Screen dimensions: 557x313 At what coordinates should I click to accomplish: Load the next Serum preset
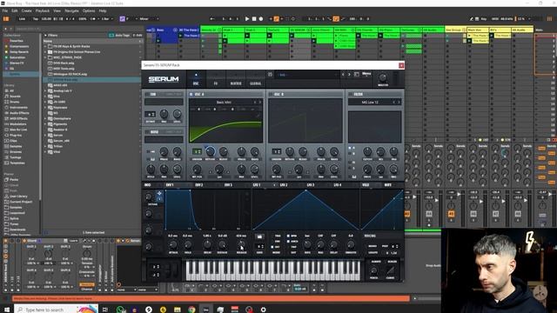pos(349,75)
